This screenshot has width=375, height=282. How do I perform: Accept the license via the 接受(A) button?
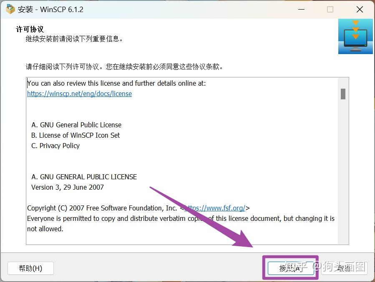[x=290, y=268]
